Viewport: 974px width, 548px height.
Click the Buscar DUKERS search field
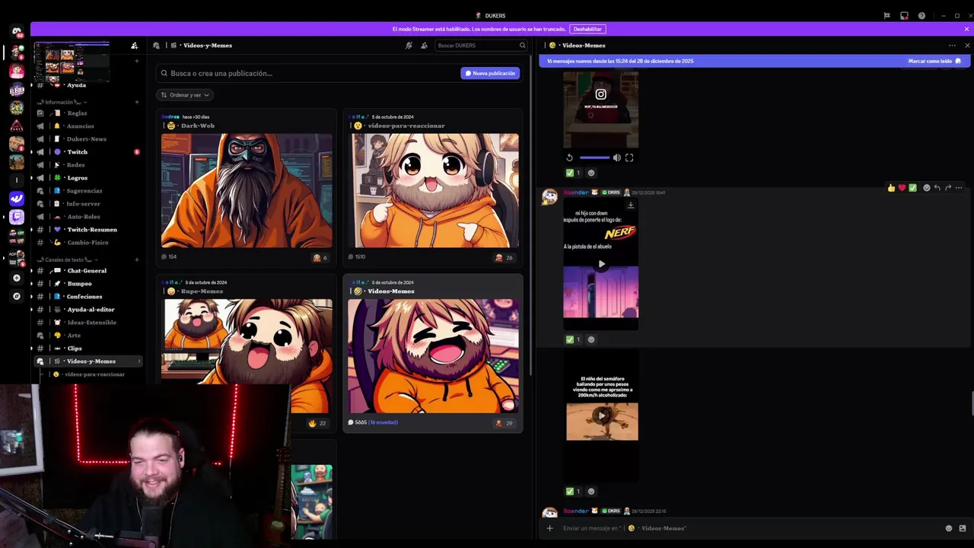click(480, 46)
